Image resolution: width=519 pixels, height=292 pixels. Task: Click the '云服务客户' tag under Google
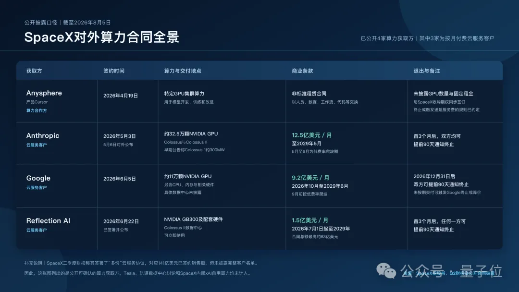click(x=37, y=187)
